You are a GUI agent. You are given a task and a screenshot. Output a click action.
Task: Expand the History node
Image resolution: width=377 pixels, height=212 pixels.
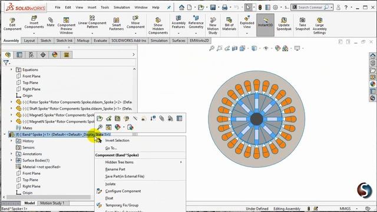11,141
